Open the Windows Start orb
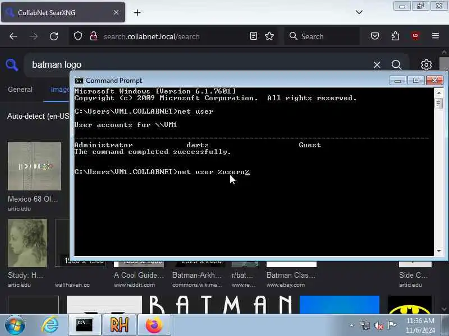The image size is (449, 336). 15,325
